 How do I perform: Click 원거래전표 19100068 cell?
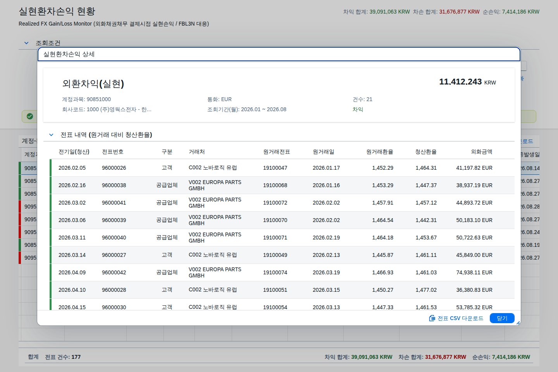[275, 185]
